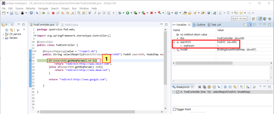Click the Resume debug button
274x114 pixels.
click(43, 13)
